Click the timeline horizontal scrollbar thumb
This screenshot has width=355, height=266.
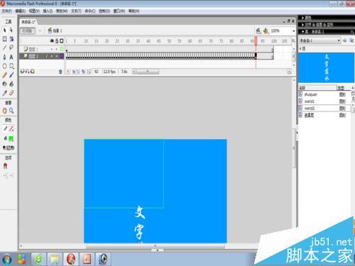tap(147, 72)
